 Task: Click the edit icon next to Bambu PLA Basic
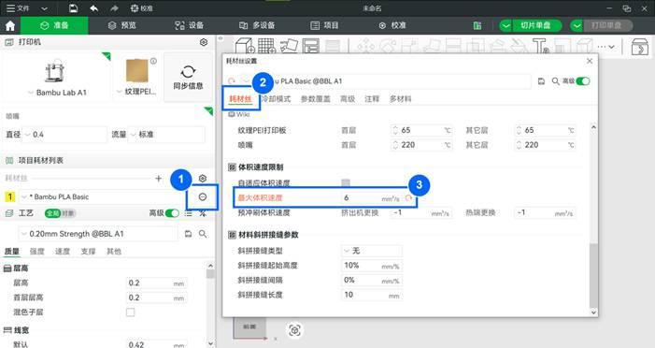(x=203, y=196)
